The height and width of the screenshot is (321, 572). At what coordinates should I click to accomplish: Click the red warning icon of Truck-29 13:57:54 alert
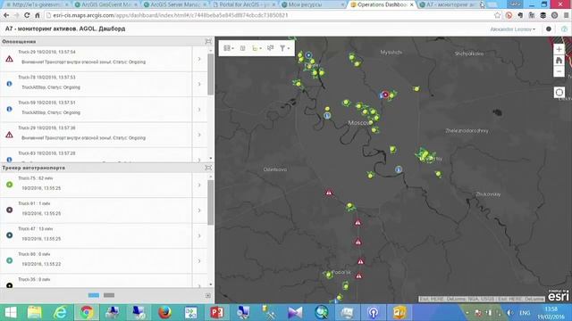[x=10, y=59]
